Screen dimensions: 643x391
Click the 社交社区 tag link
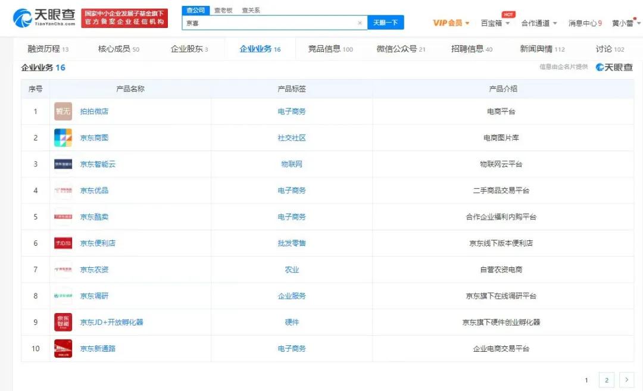click(x=292, y=137)
